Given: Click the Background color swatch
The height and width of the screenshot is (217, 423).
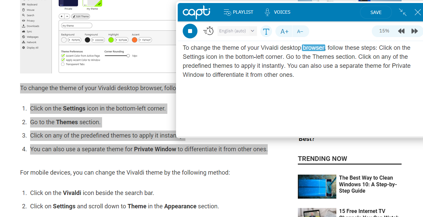Looking at the screenshot, I should [64, 40].
